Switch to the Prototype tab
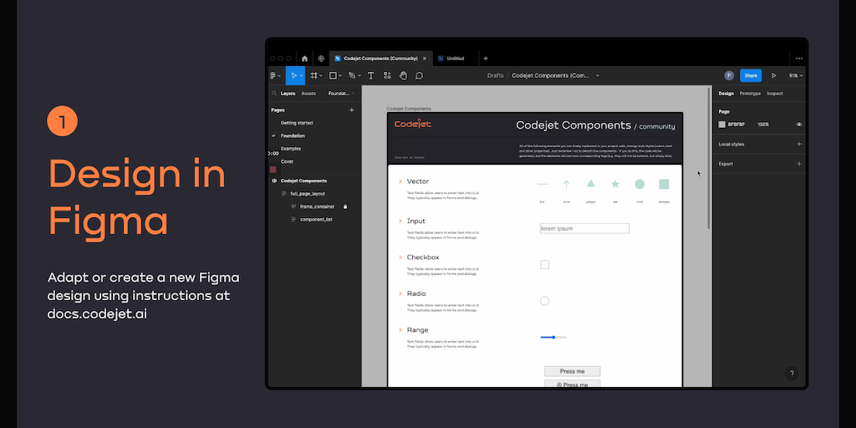 [750, 94]
